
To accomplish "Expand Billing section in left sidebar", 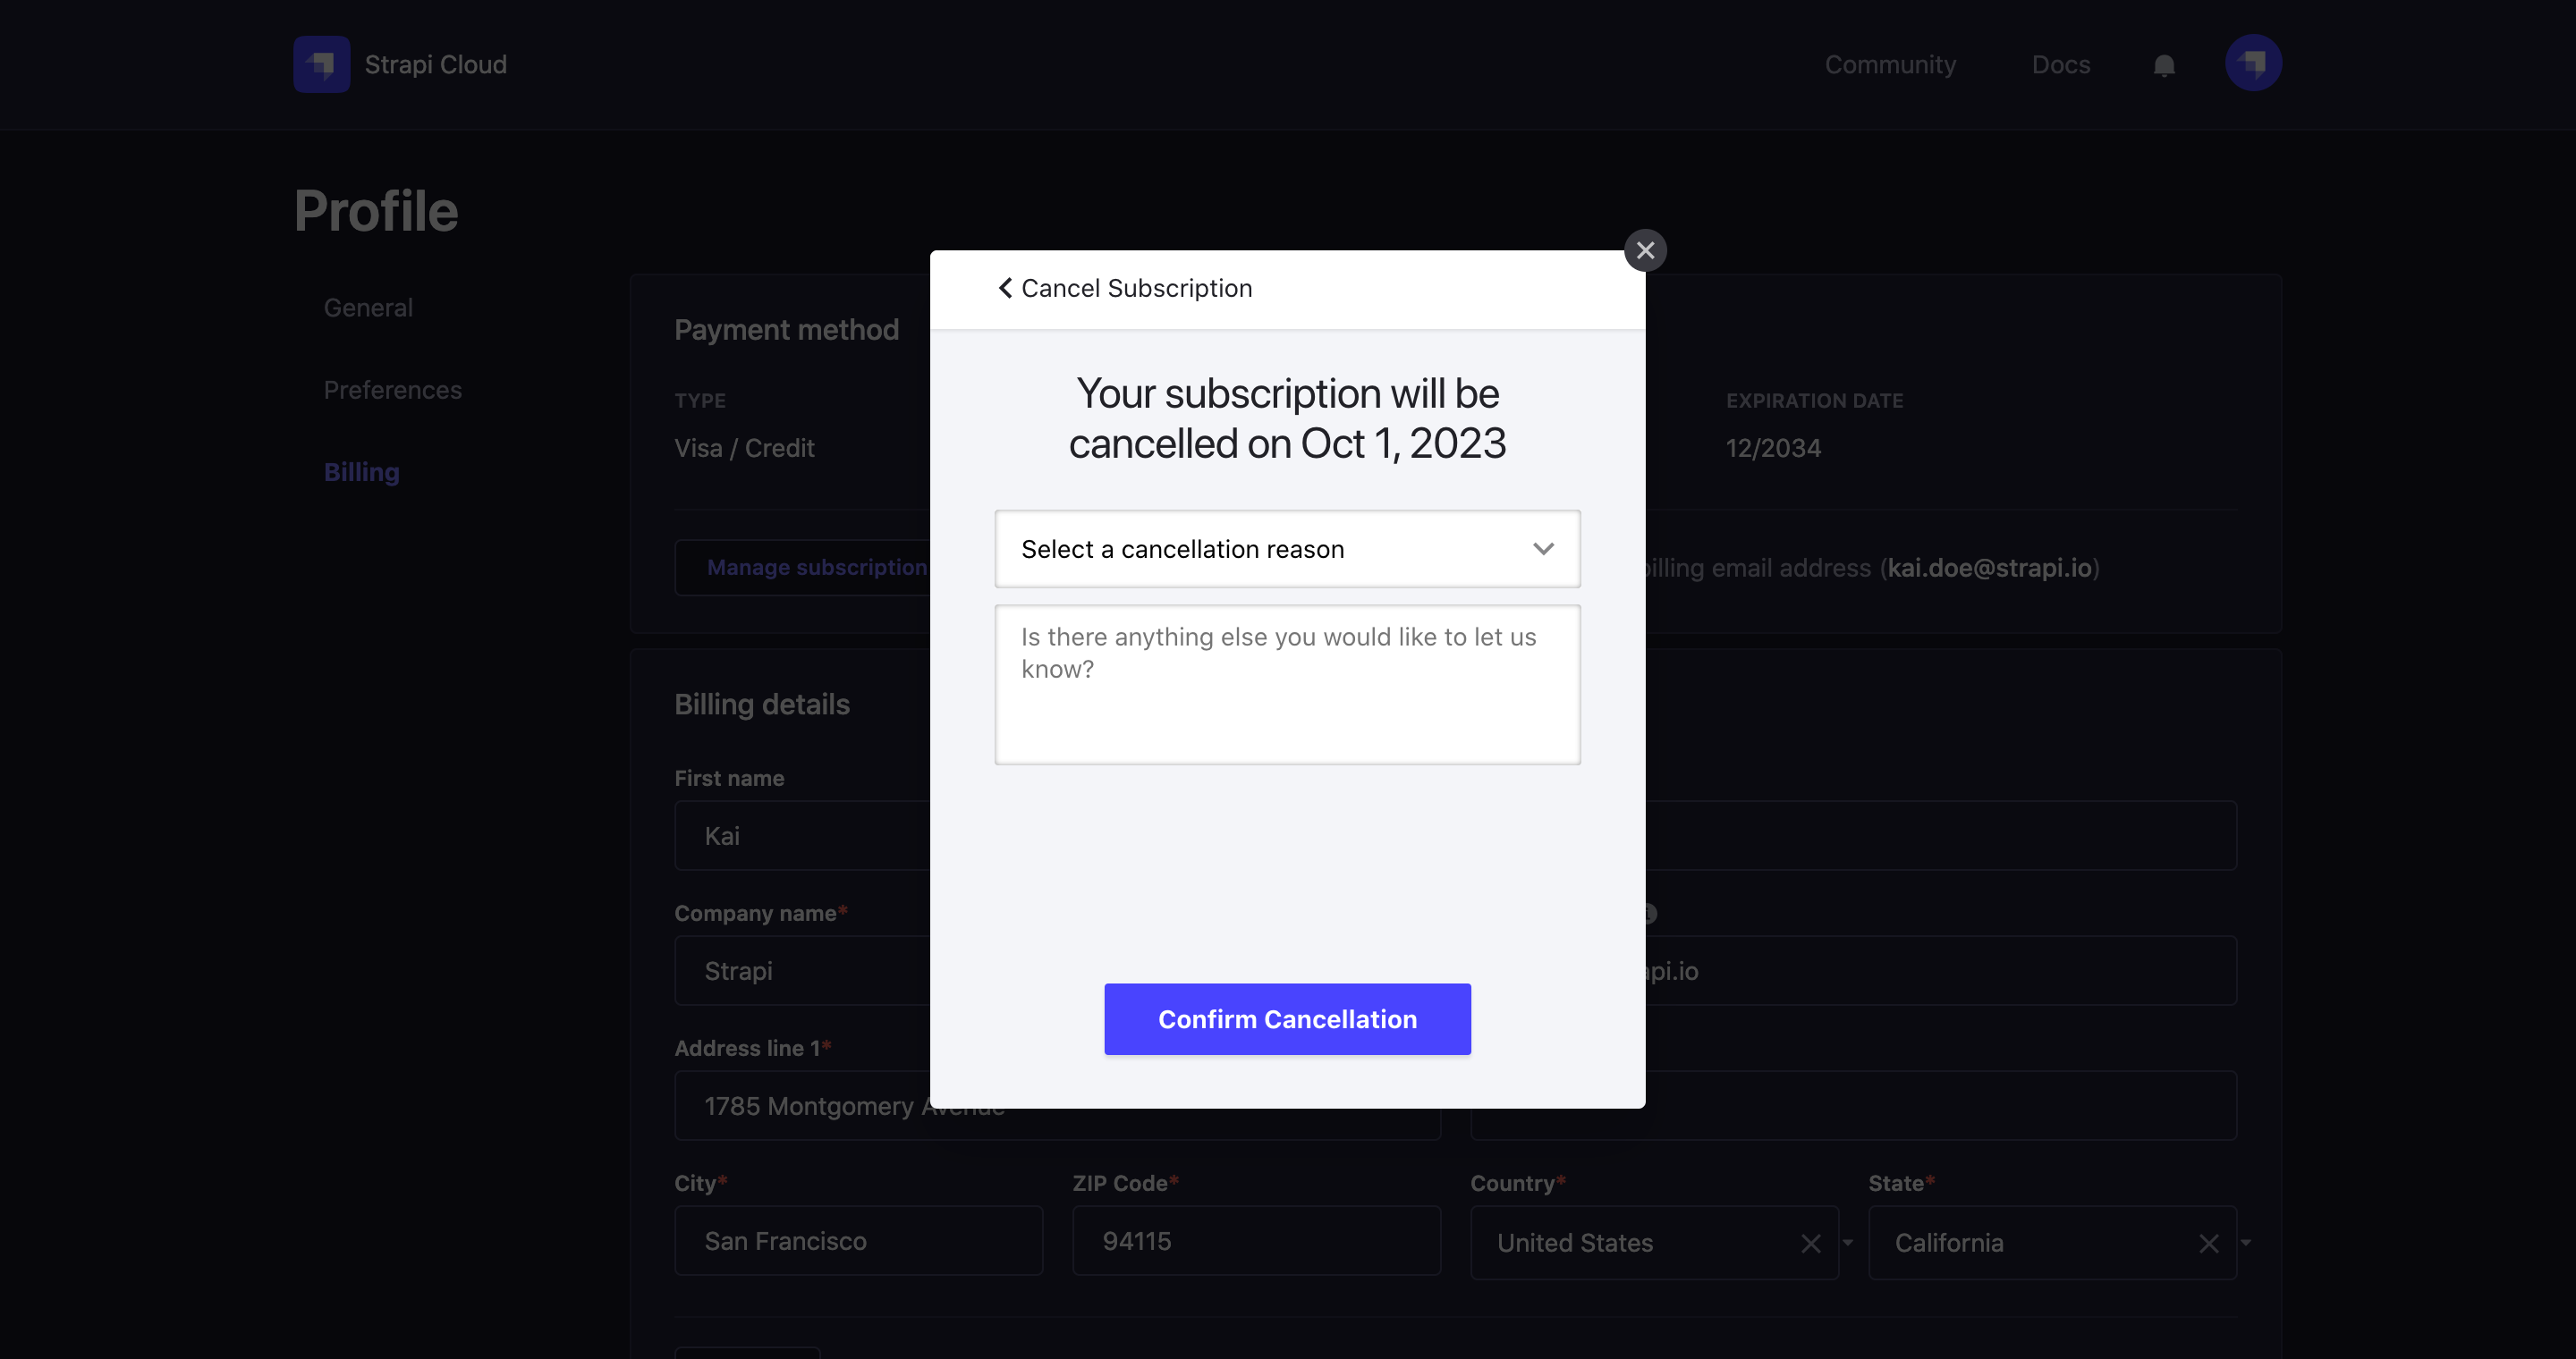I will coord(363,472).
